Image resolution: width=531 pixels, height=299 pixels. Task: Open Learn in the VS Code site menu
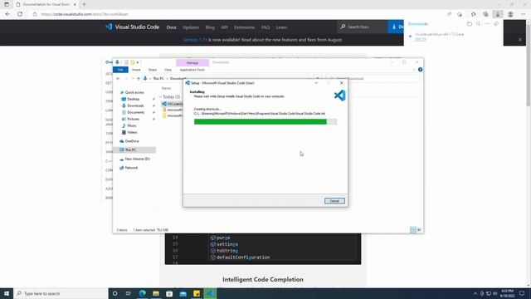tap(281, 27)
